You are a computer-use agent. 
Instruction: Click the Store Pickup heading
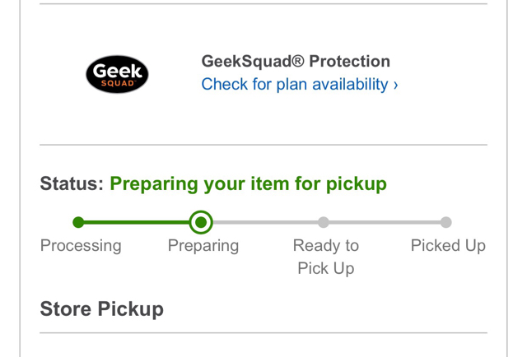coord(101,309)
